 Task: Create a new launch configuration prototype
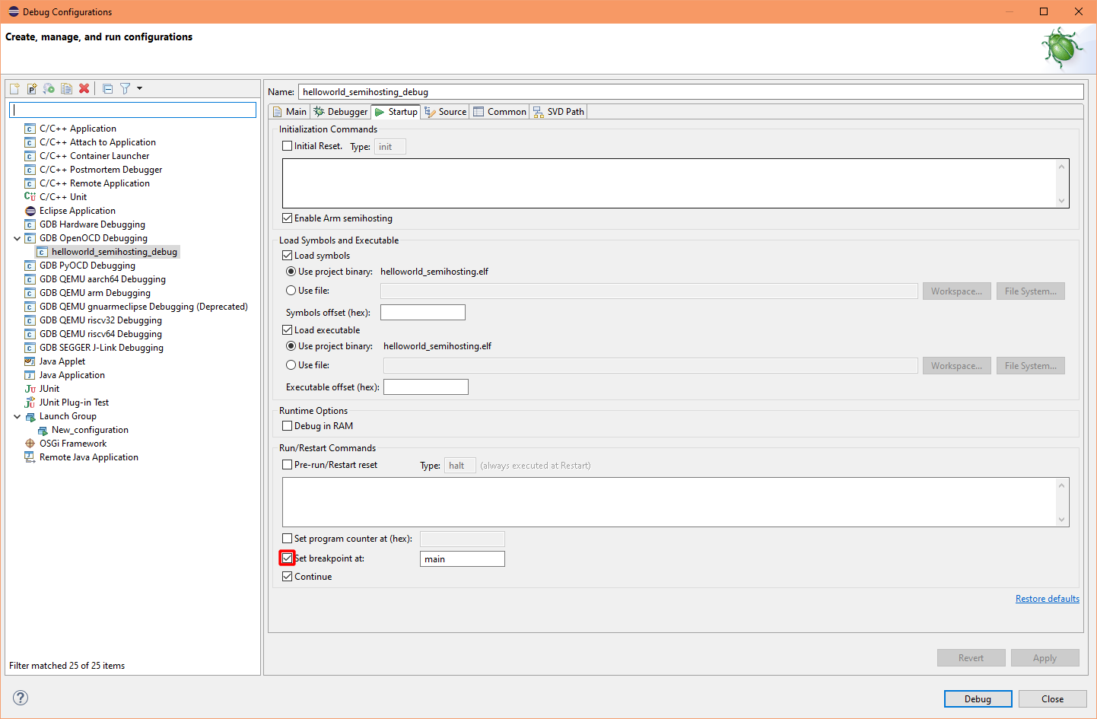[31, 88]
